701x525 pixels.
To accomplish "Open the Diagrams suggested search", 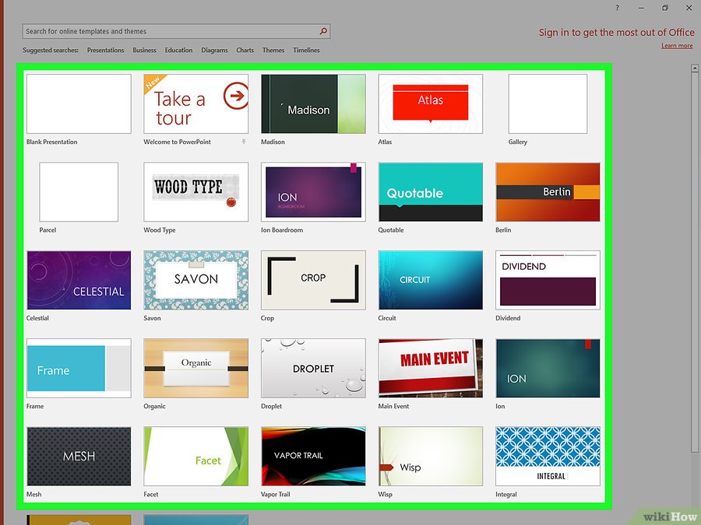I will (214, 51).
